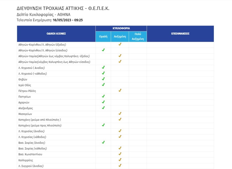Select row name Αθηνών-Κορίνθου/Λ. Αθηνών (έξοδος)
The image size is (232, 169).
(42, 45)
